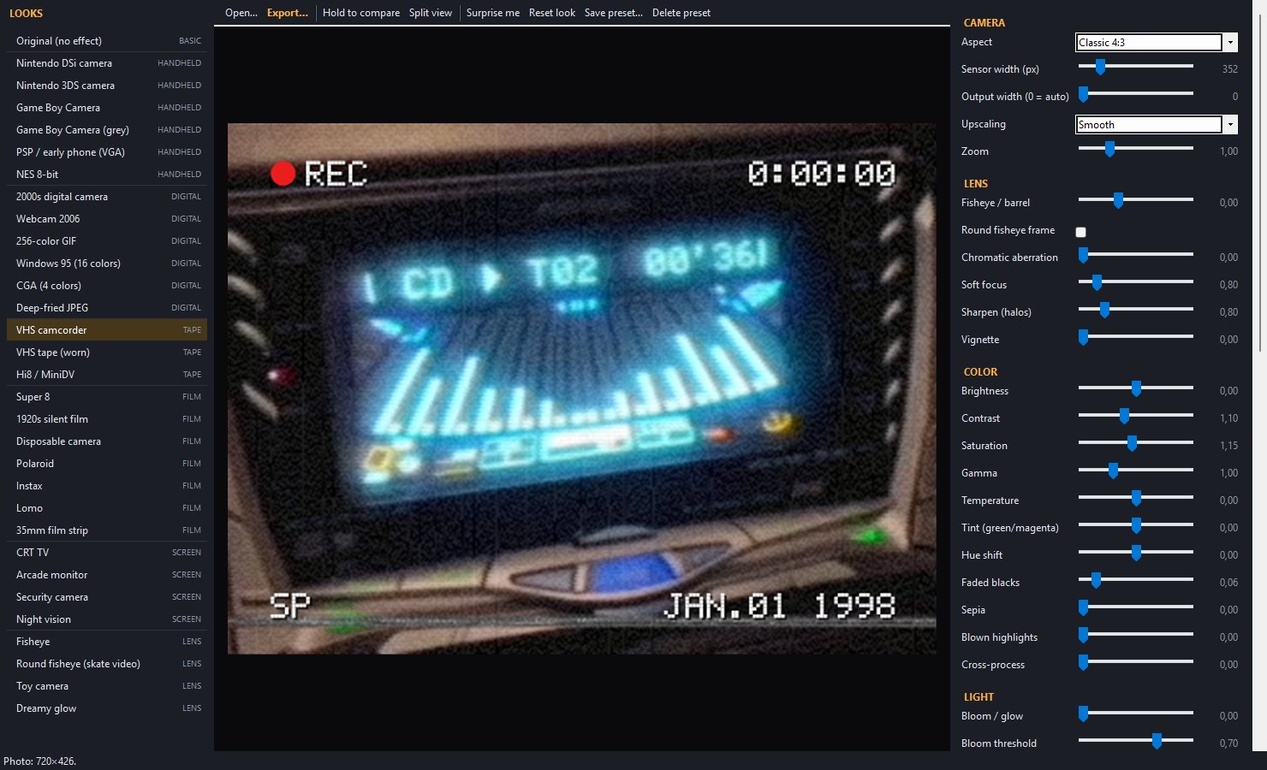This screenshot has height=770, width=1267.
Task: Click the Soft focus slider
Action: coord(1135,282)
